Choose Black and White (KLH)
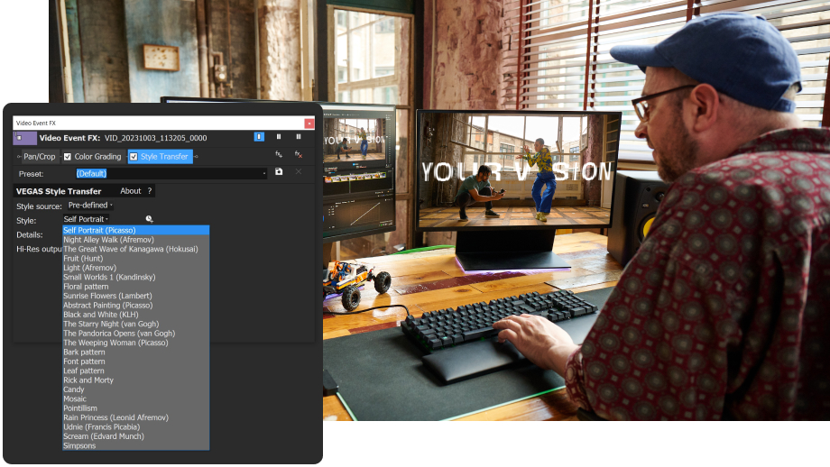The height and width of the screenshot is (467, 830). pos(136,315)
